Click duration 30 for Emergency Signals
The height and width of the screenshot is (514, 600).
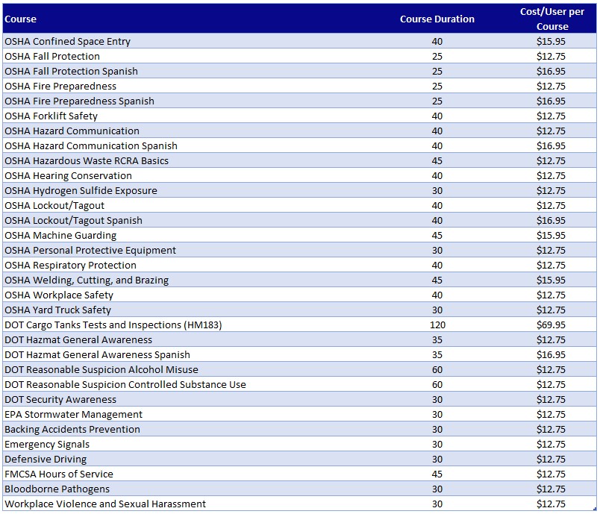pyautogui.click(x=437, y=444)
